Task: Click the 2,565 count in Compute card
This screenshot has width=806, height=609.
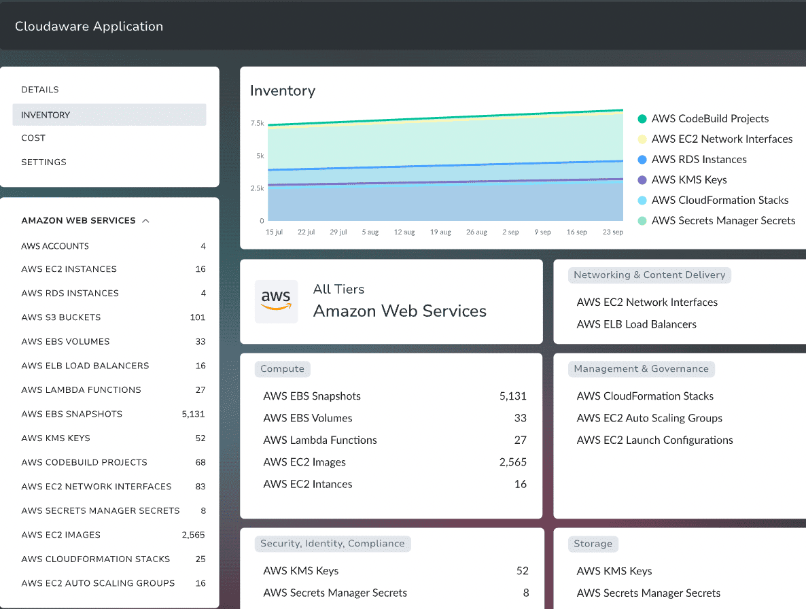Action: 513,462
